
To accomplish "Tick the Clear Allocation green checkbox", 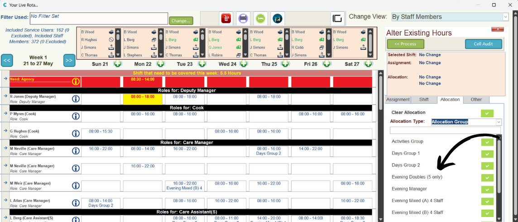I will pyautogui.click(x=487, y=113).
